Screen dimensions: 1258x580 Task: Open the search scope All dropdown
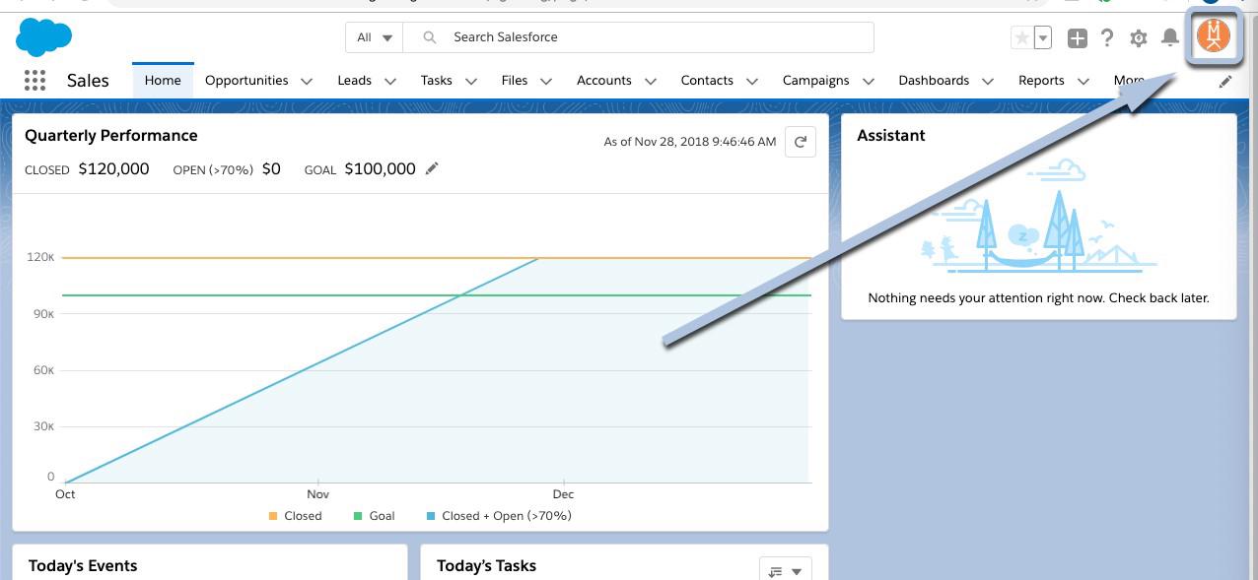click(375, 37)
